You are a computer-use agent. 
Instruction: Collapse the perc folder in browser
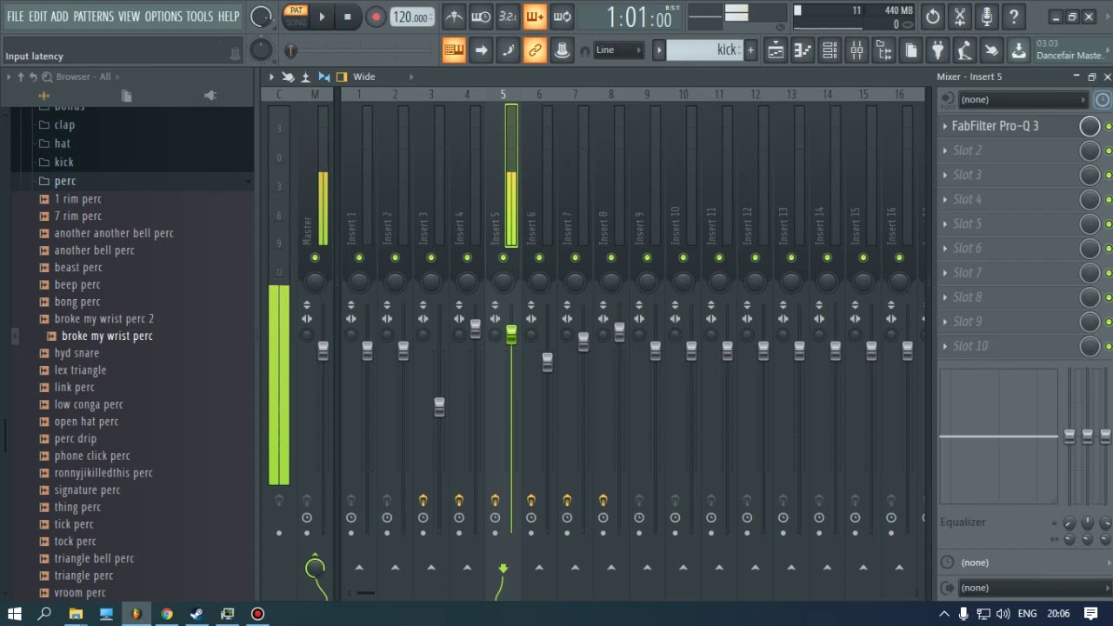[x=65, y=181]
